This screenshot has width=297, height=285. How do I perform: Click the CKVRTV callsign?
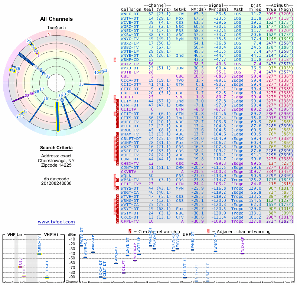(x=128, y=172)
